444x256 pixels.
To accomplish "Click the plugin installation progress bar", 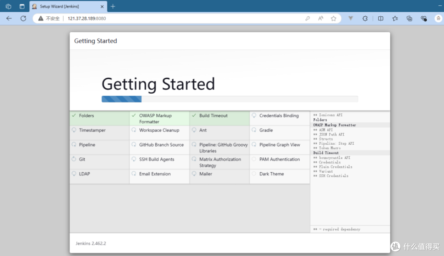I will coord(230,99).
